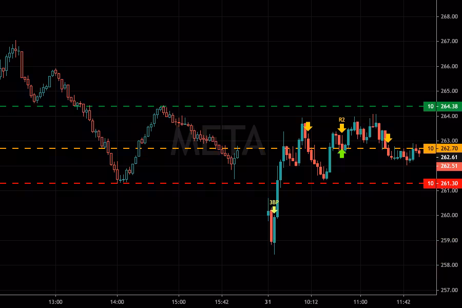Viewport: 462px width, 308px height.
Task: Select the rightmost orange down arrow signal
Action: tap(388, 138)
